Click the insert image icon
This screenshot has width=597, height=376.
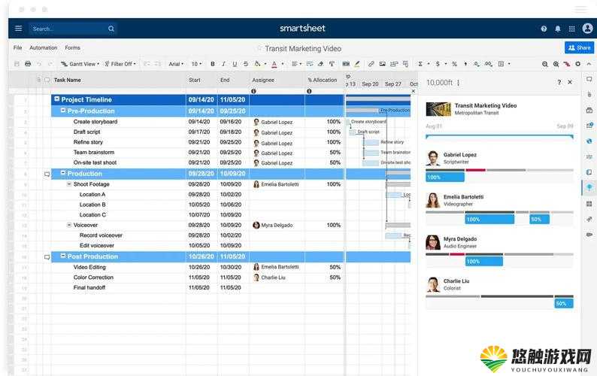[382, 64]
